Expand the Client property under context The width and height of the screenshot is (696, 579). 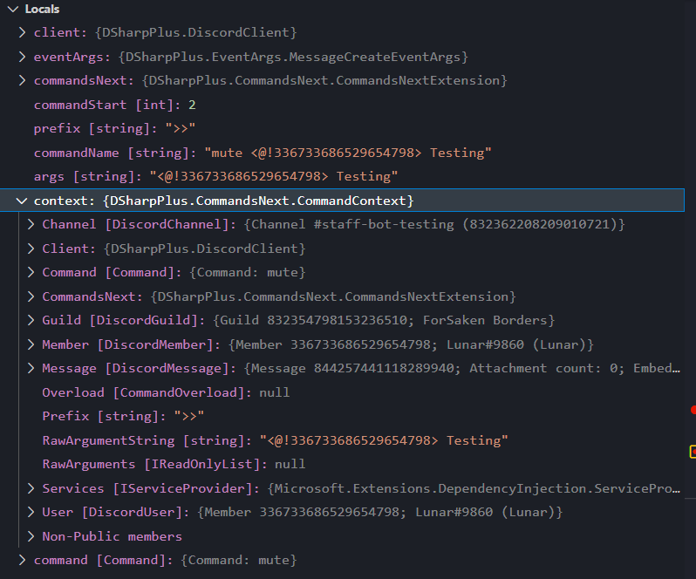(x=31, y=249)
